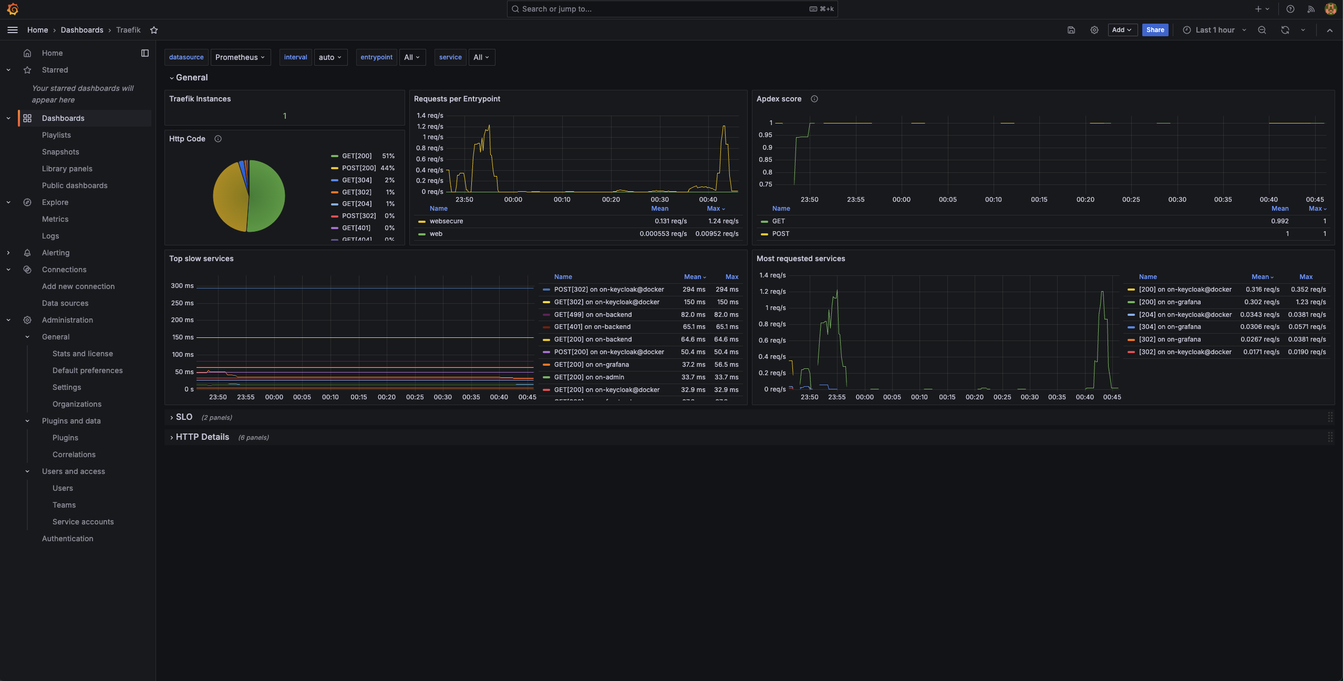Viewport: 1343px width, 681px height.
Task: Expand the SLO panel row
Action: click(x=183, y=417)
